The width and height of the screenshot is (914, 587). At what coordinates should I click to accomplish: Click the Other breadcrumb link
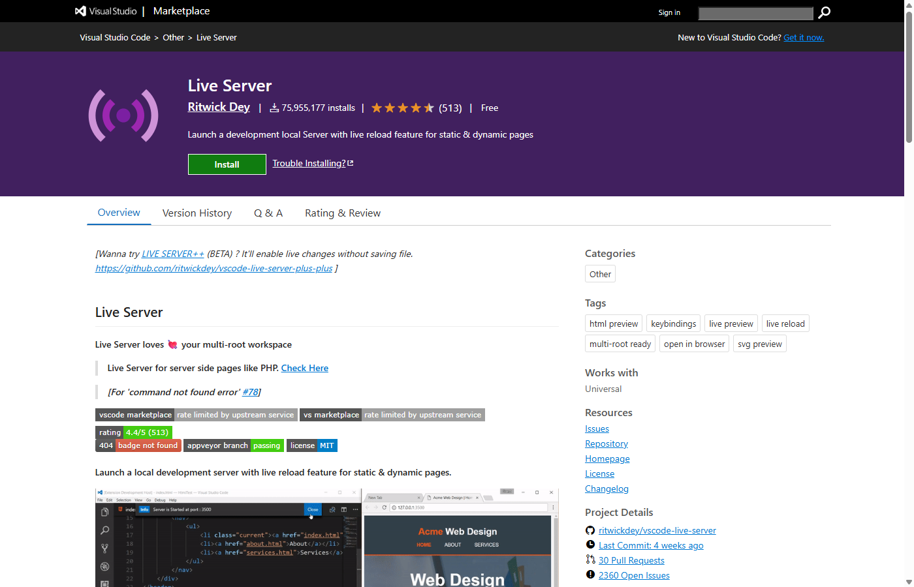click(x=174, y=37)
